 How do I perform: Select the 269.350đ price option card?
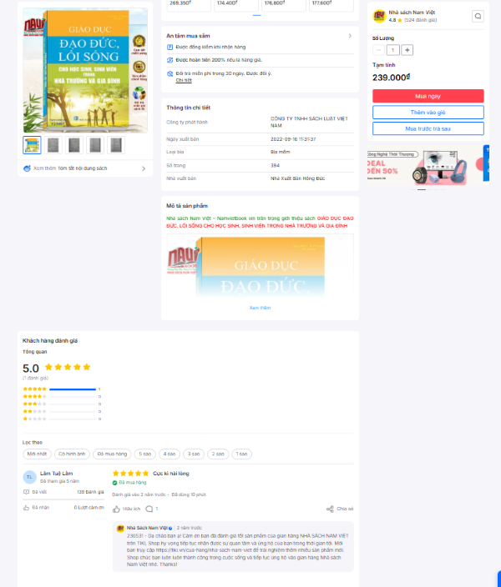point(189,5)
